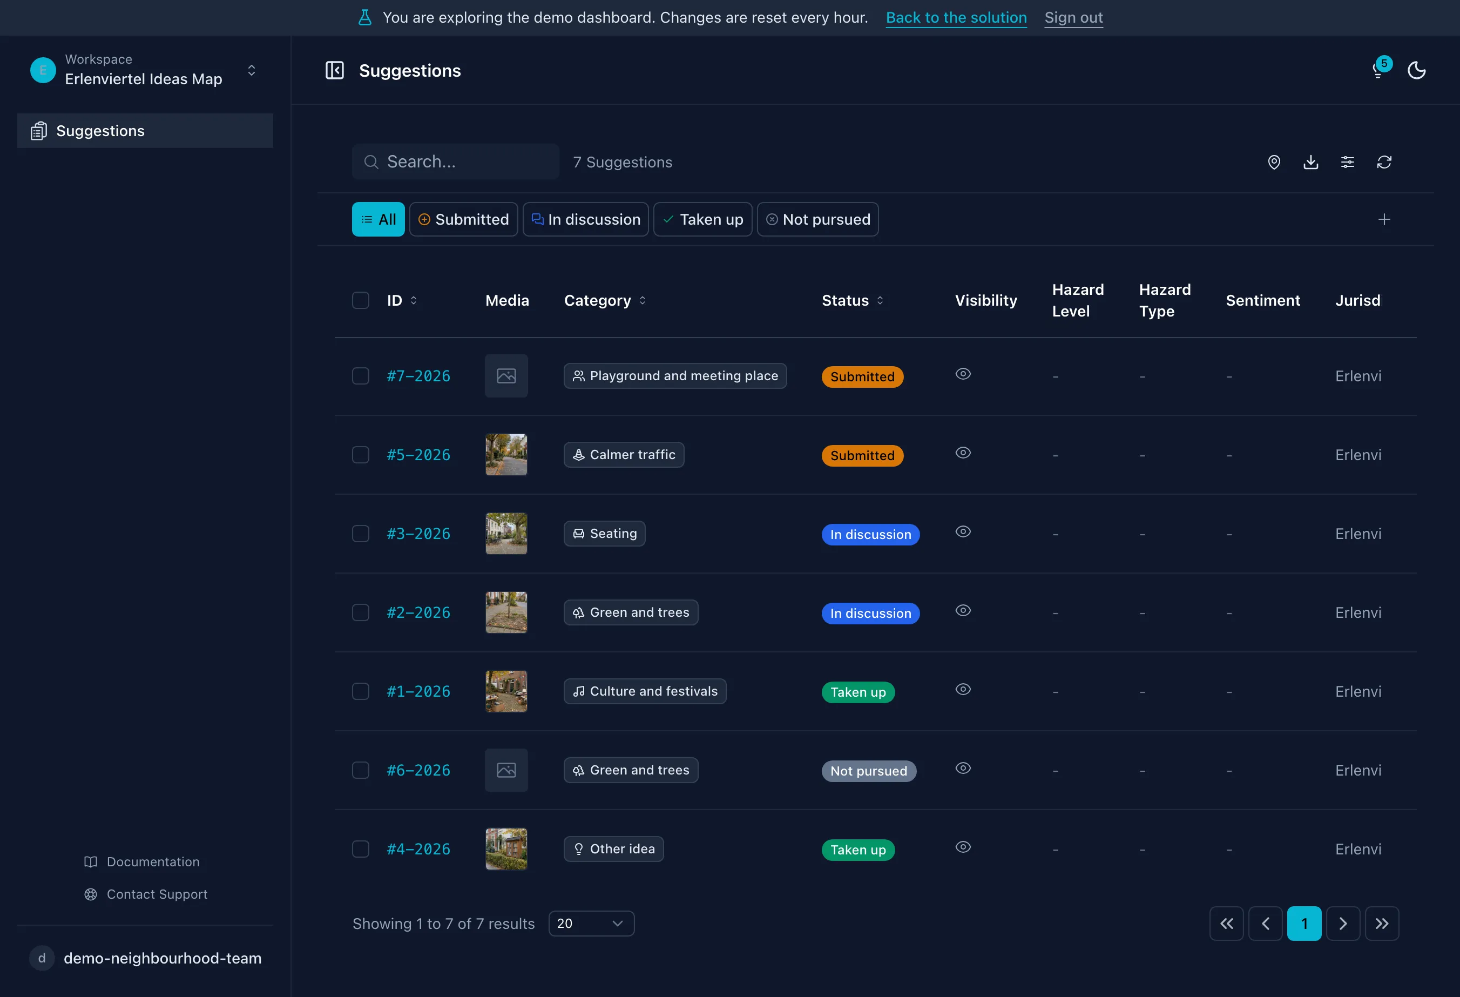Open the placeholder image of #6-2026
This screenshot has width=1460, height=997.
click(506, 770)
